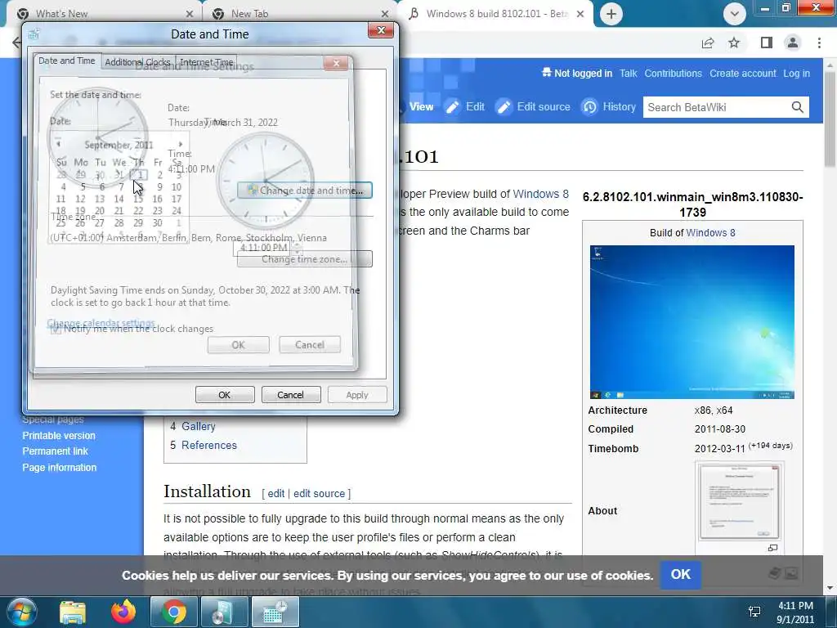Expand the tab search chevron
The image size is (837, 628).
click(x=735, y=14)
